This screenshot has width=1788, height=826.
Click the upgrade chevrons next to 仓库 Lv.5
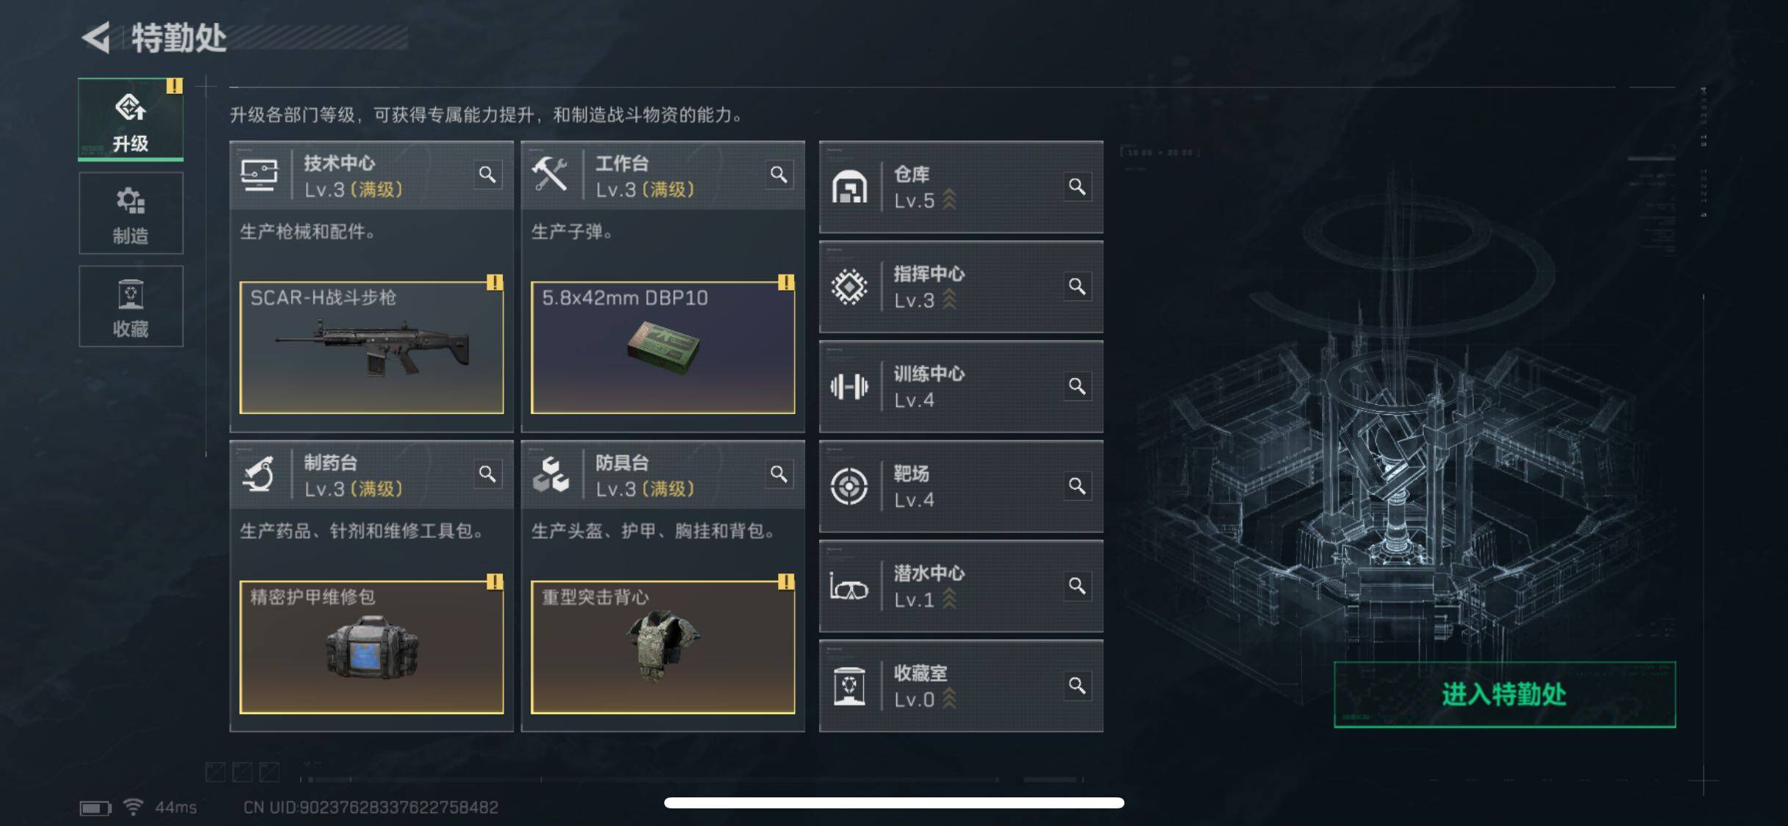coord(949,200)
